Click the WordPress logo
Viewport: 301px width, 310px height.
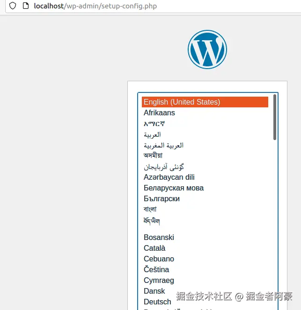207,49
